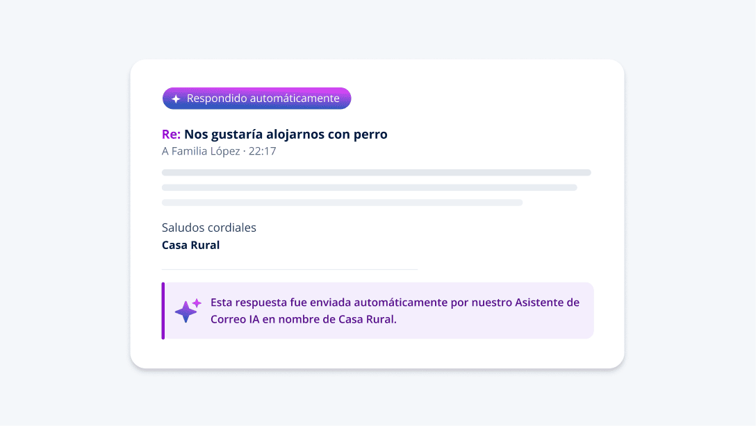The image size is (756, 426).
Task: Click the sparkle icon in the auto-reply badge
Action: pos(176,99)
